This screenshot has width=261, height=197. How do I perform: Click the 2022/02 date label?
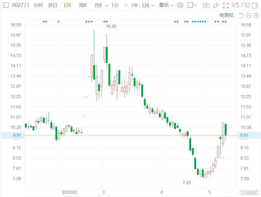coord(69,192)
